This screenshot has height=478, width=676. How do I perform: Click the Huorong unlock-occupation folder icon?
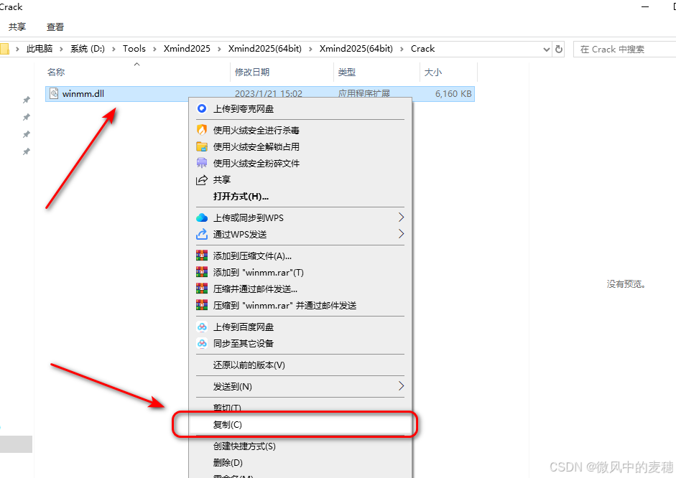pos(201,146)
